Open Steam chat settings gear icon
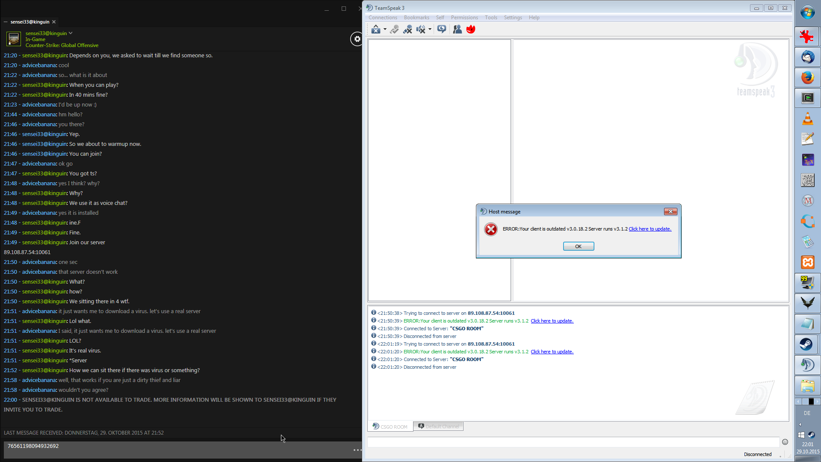 tap(357, 39)
